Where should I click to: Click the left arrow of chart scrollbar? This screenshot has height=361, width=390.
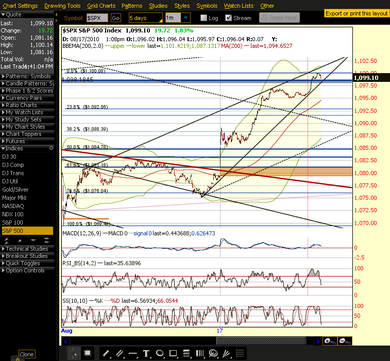(65, 341)
